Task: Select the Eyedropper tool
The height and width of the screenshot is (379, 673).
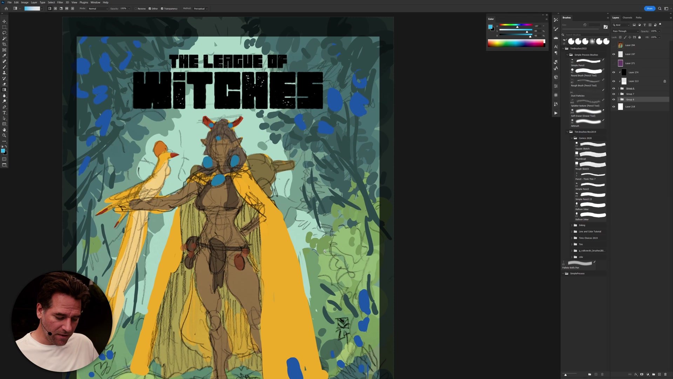Action: [x=5, y=55]
